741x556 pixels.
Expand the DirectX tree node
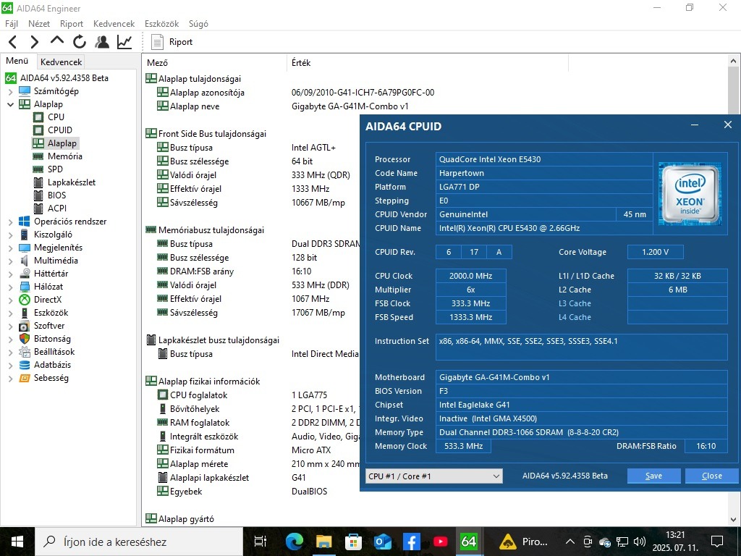click(x=10, y=300)
